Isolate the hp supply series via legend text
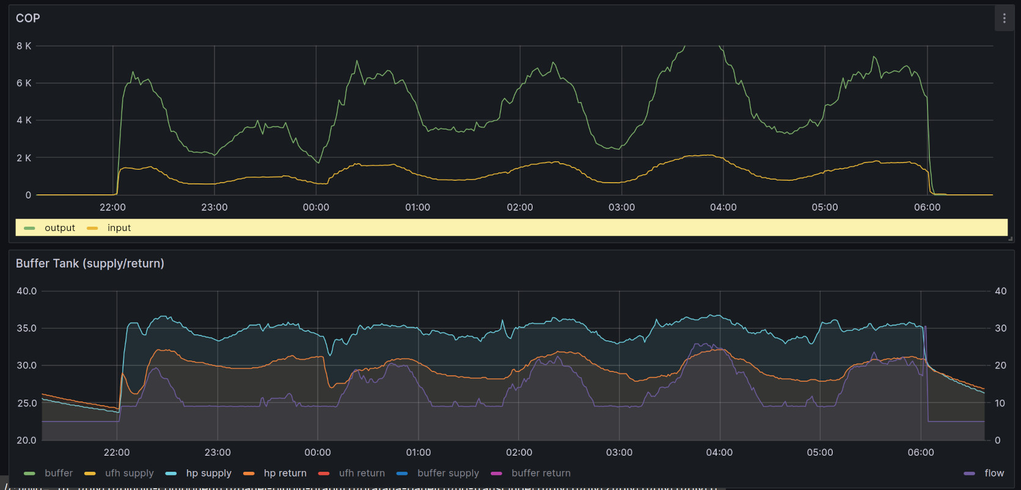Image resolution: width=1021 pixels, height=490 pixels. click(208, 474)
